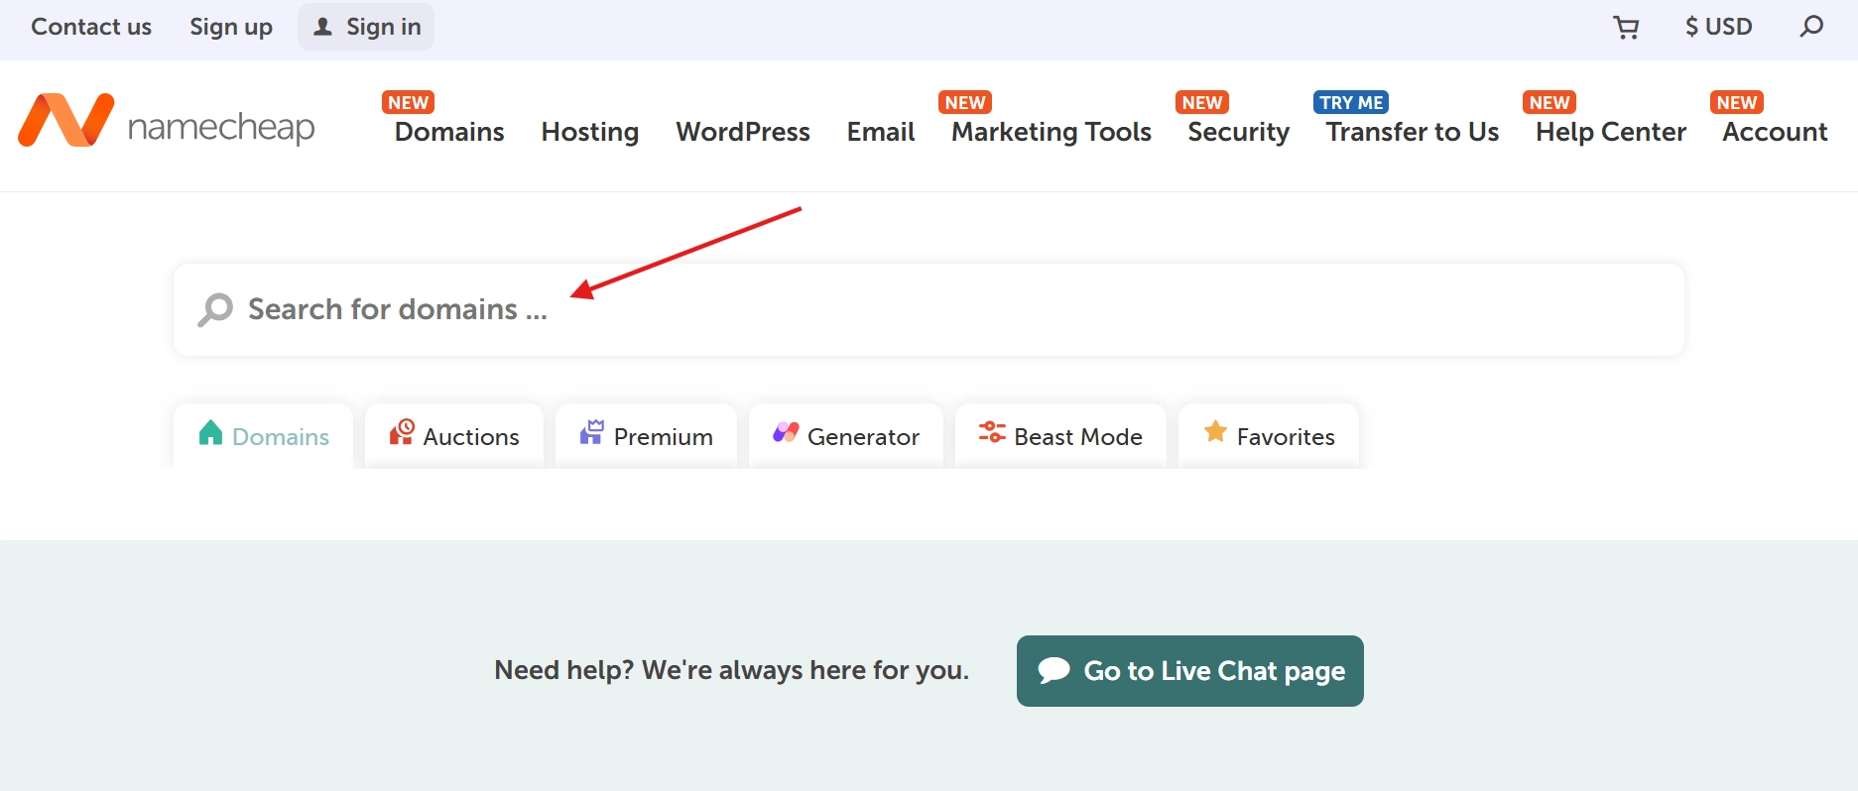Click Go to Live Chat page button
The width and height of the screenshot is (1858, 791).
tap(1190, 671)
